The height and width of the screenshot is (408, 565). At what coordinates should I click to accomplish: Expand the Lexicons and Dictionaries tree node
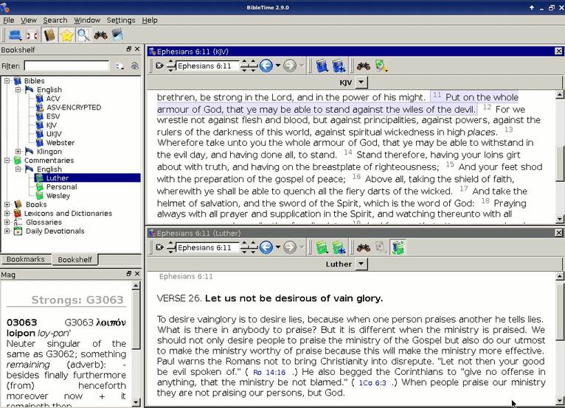click(7, 214)
